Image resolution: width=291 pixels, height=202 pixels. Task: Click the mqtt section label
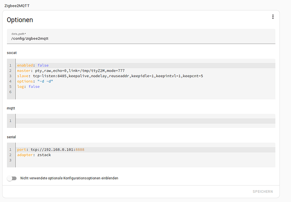11,108
